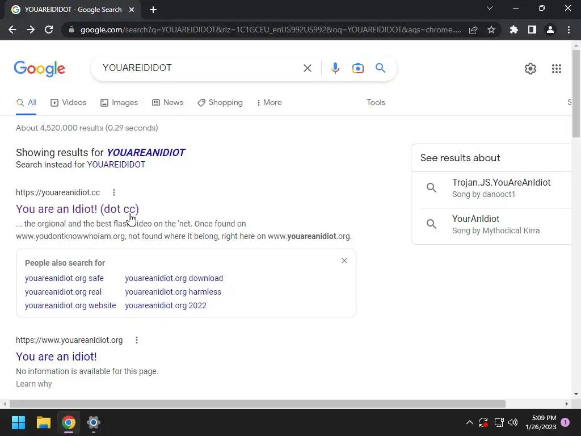Open the You are an Idiot! (dot cc) result
The image size is (581, 436).
pos(77,209)
